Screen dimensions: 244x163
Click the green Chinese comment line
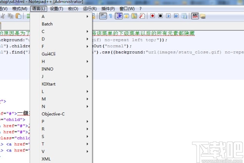(144, 33)
